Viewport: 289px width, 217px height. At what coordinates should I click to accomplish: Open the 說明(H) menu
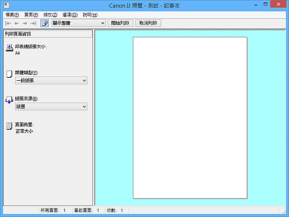pos(90,14)
